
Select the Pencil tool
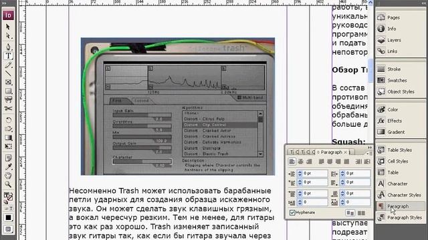click(x=8, y=65)
